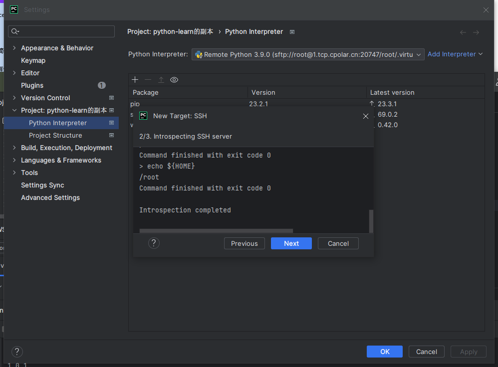
Task: Open the Add Interpreter menu
Action: click(455, 54)
